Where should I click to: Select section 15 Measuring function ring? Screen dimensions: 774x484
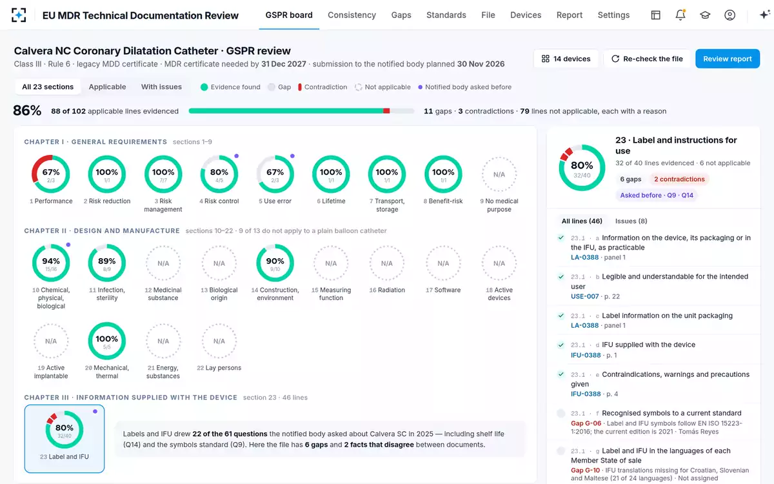331,263
